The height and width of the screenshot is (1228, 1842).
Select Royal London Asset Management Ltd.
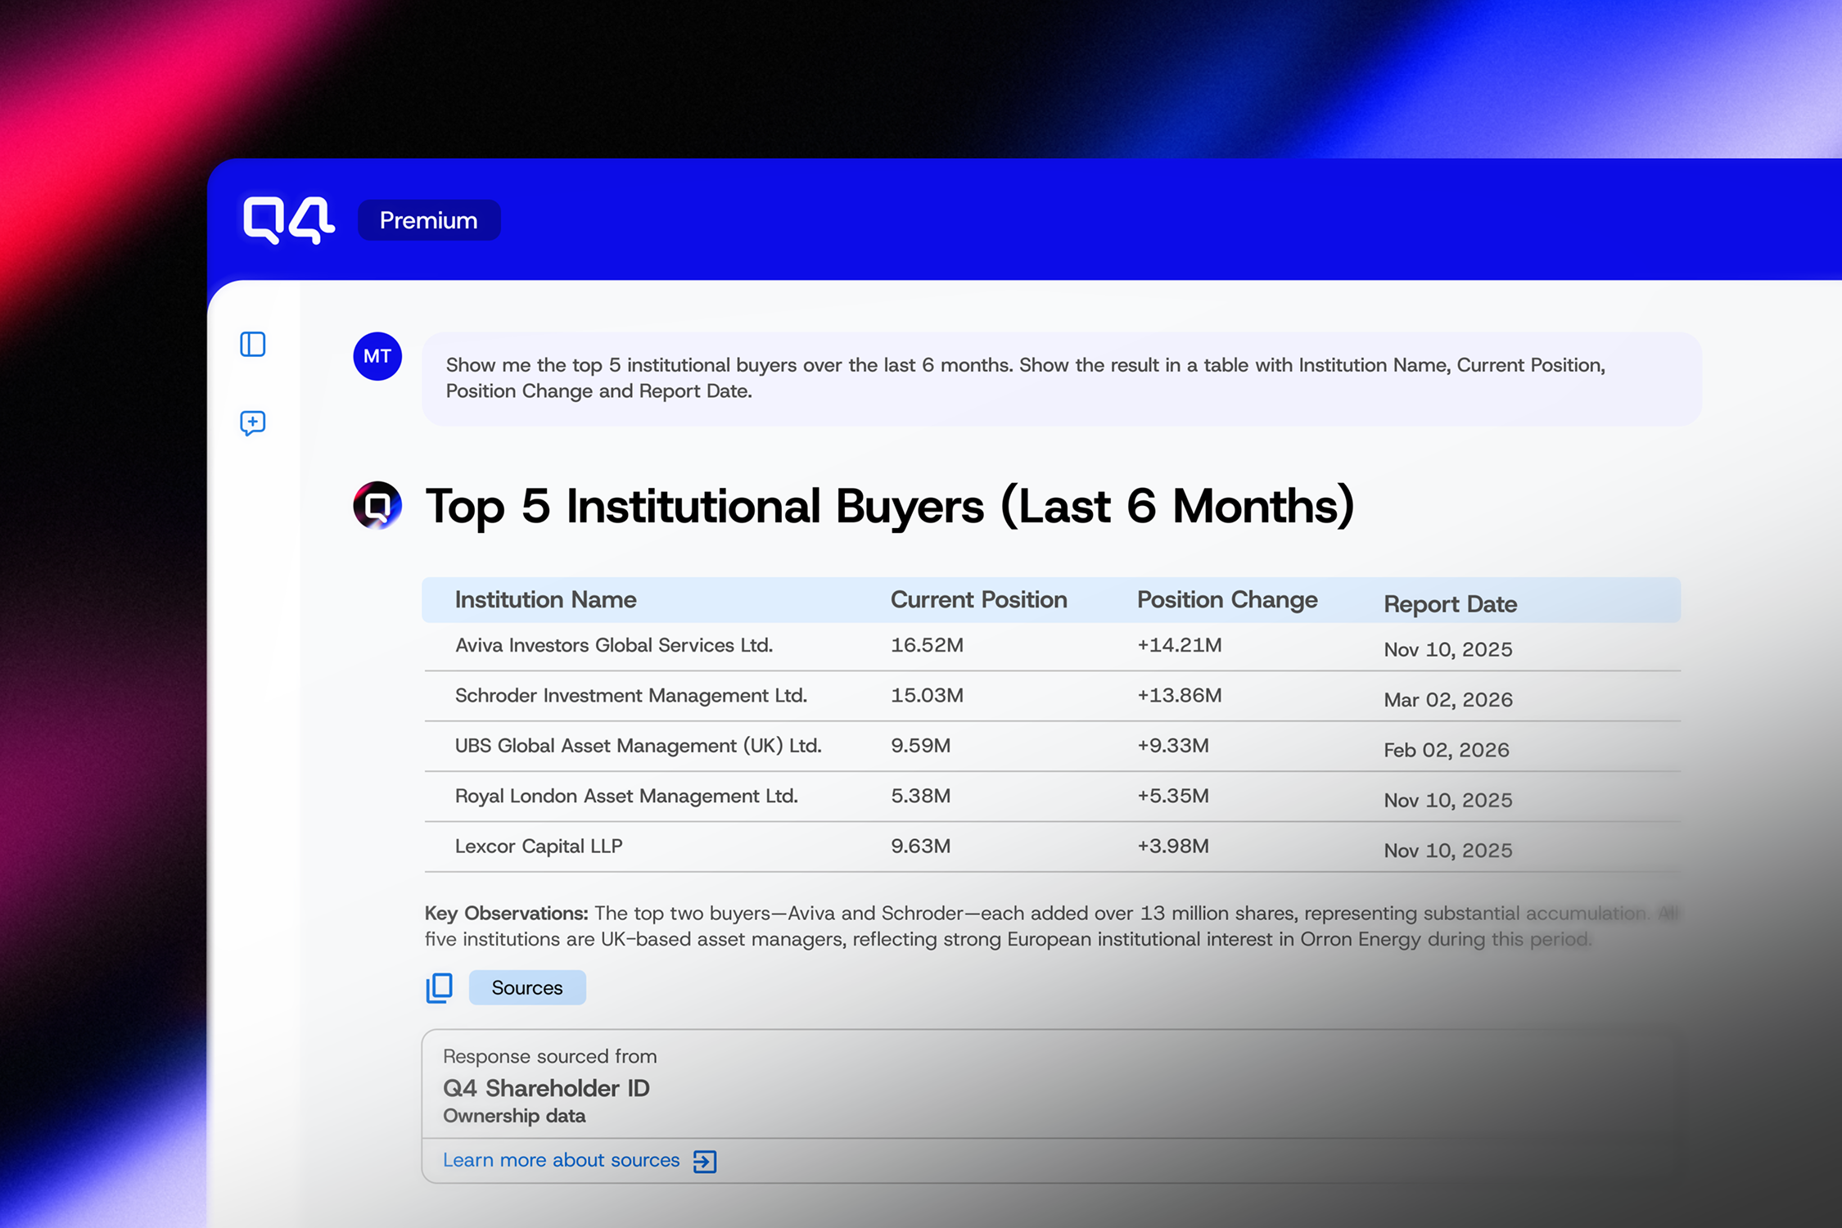(626, 796)
